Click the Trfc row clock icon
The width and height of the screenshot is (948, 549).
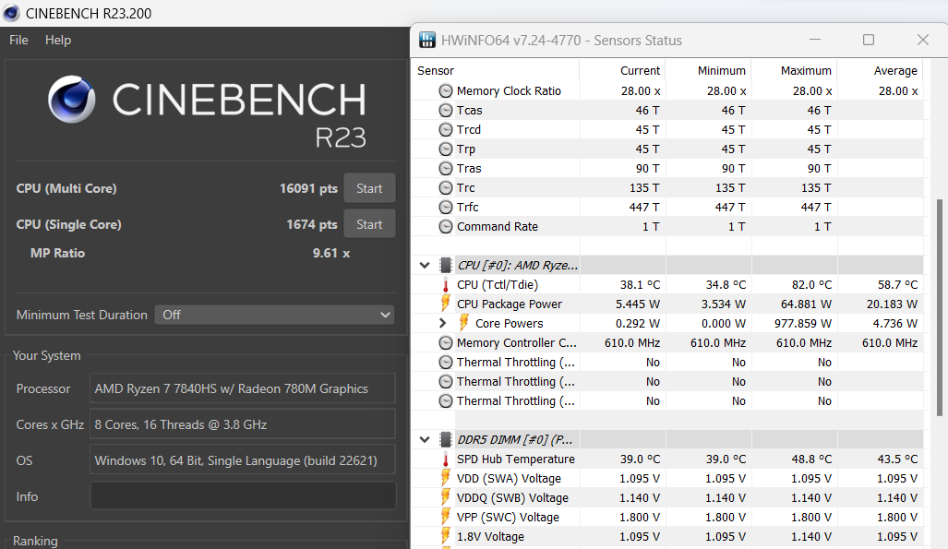tap(446, 208)
